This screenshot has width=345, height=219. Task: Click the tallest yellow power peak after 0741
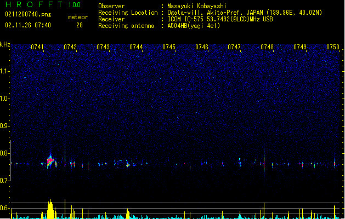pyautogui.click(x=50, y=209)
